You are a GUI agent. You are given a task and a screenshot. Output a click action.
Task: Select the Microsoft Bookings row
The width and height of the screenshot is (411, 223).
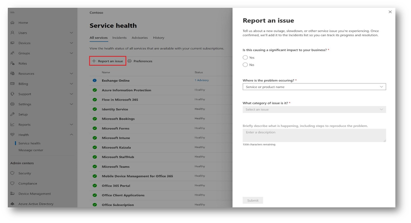[x=161, y=119]
